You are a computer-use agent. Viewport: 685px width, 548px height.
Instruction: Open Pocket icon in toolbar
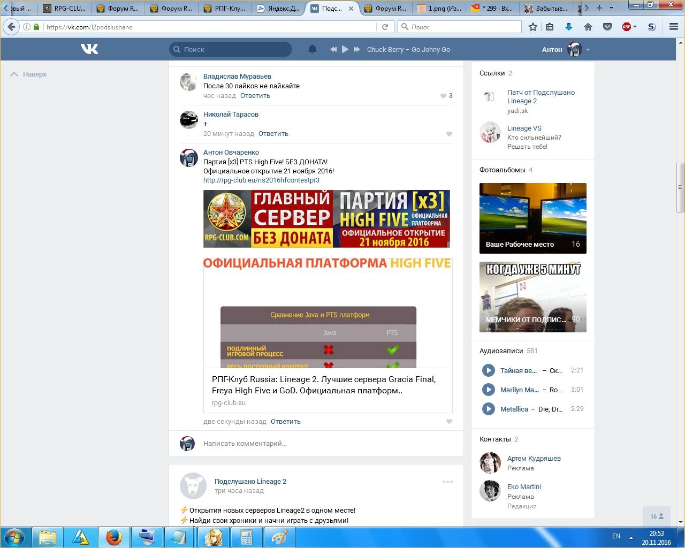(607, 27)
